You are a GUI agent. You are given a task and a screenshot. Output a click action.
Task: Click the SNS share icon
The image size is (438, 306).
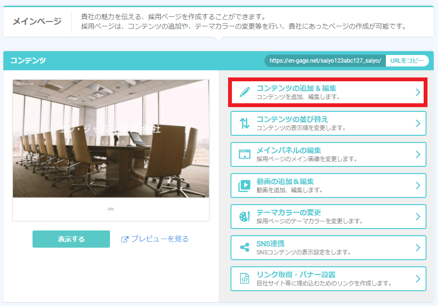point(245,247)
